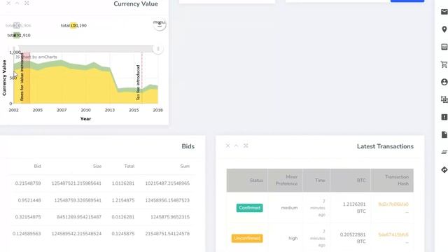The width and height of the screenshot is (448, 252).
Task: Click the BTC column header in transactions
Action: [350, 181]
